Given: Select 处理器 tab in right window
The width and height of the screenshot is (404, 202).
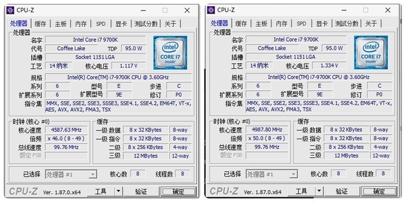Looking at the screenshot, I should 220,23.
